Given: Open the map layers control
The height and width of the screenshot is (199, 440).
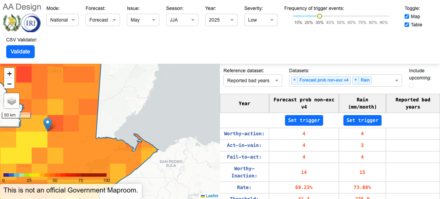Looking at the screenshot, I should coord(12,101).
